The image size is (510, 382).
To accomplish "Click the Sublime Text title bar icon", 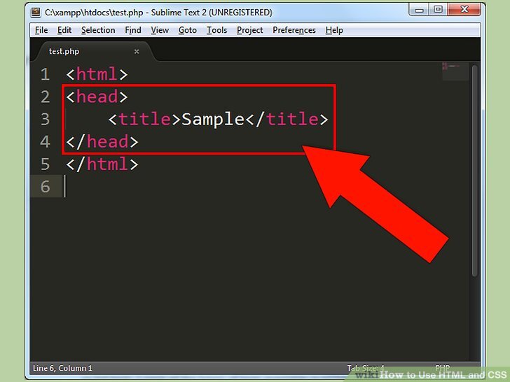I will 36,13.
